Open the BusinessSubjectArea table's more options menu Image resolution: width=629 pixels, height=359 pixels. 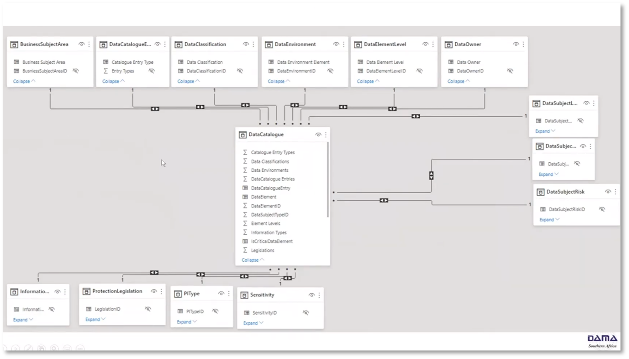coord(89,44)
